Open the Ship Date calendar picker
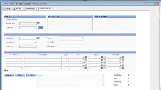This screenshot has width=161, height=90. 38,38
